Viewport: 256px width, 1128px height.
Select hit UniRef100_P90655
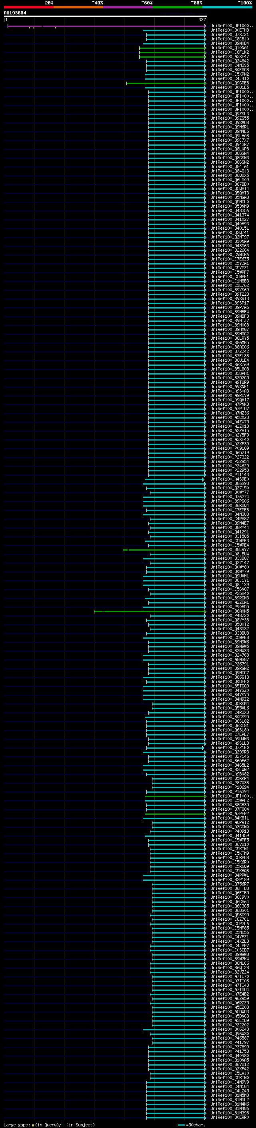[230, 607]
